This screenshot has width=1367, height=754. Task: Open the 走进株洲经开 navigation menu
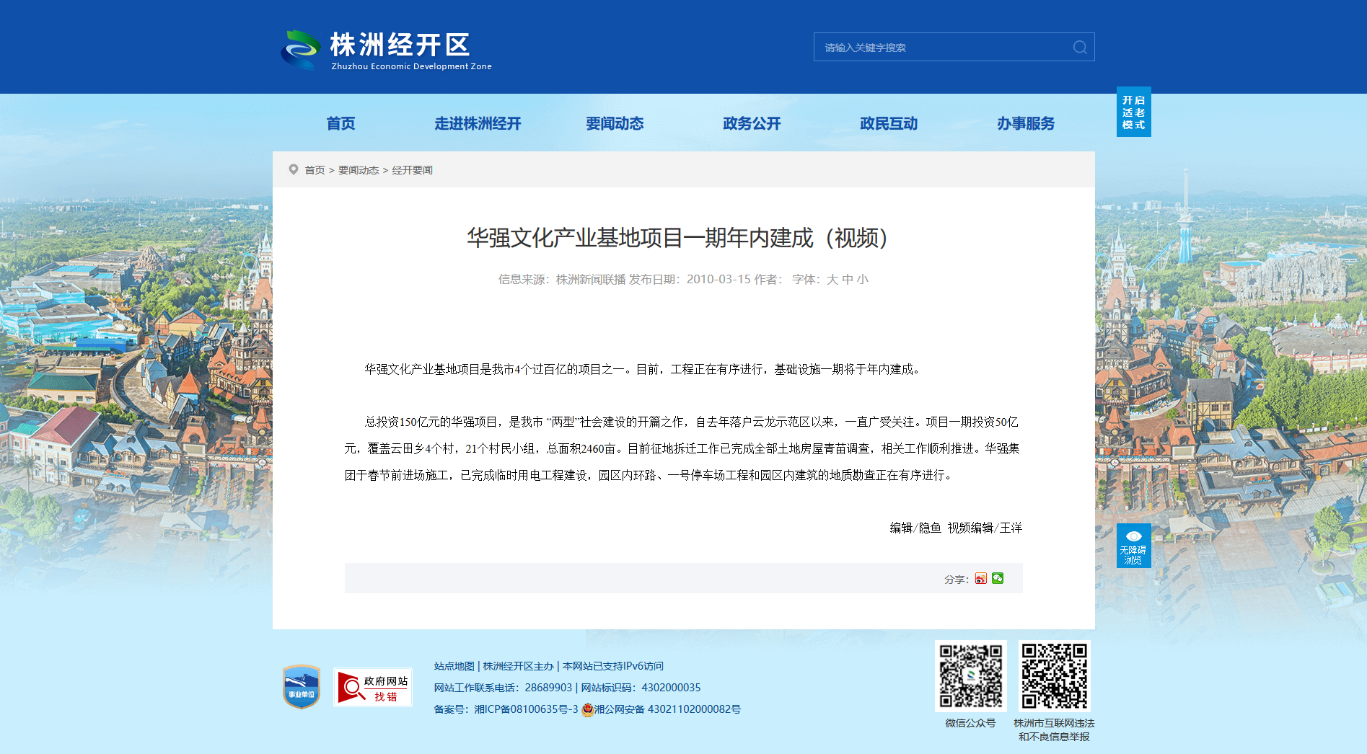(478, 124)
